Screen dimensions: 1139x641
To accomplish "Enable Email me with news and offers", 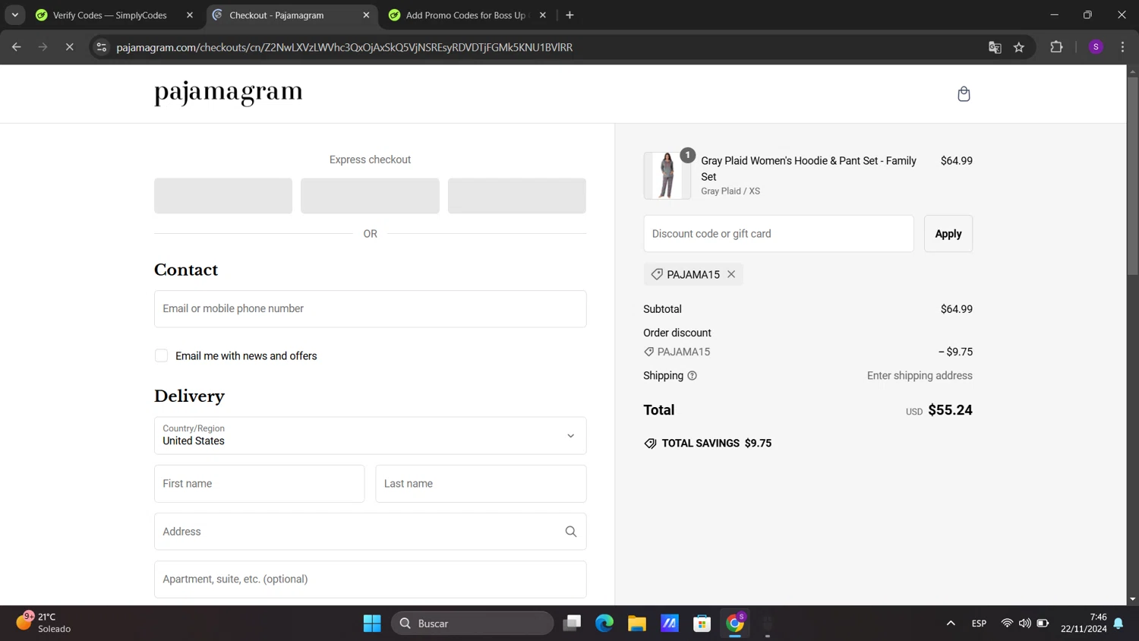I will (x=161, y=355).
